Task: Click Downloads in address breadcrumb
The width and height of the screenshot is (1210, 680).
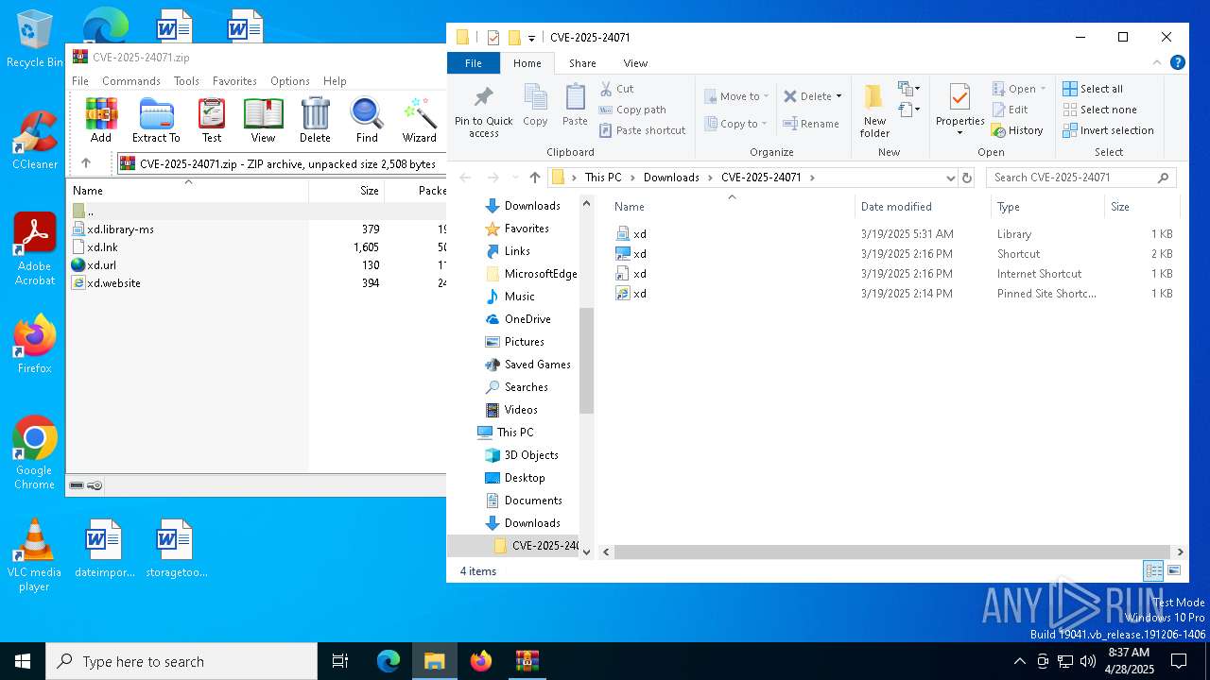Action: (x=671, y=178)
